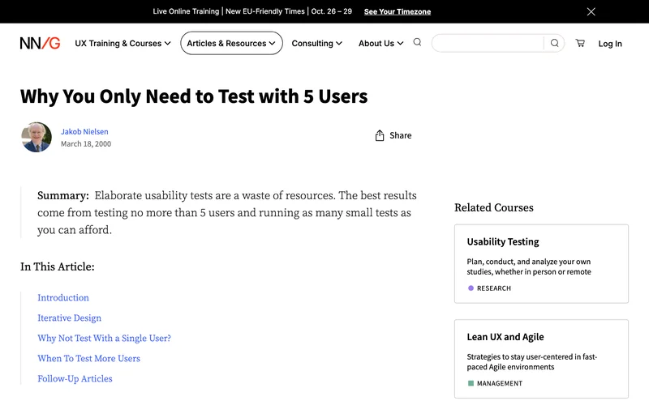Expand the Consulting menu
Viewport: 649px width, 405px height.
[x=316, y=44]
